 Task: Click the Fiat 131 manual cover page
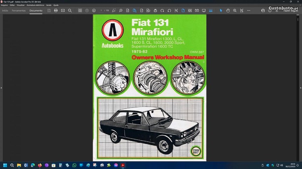(x=149, y=88)
